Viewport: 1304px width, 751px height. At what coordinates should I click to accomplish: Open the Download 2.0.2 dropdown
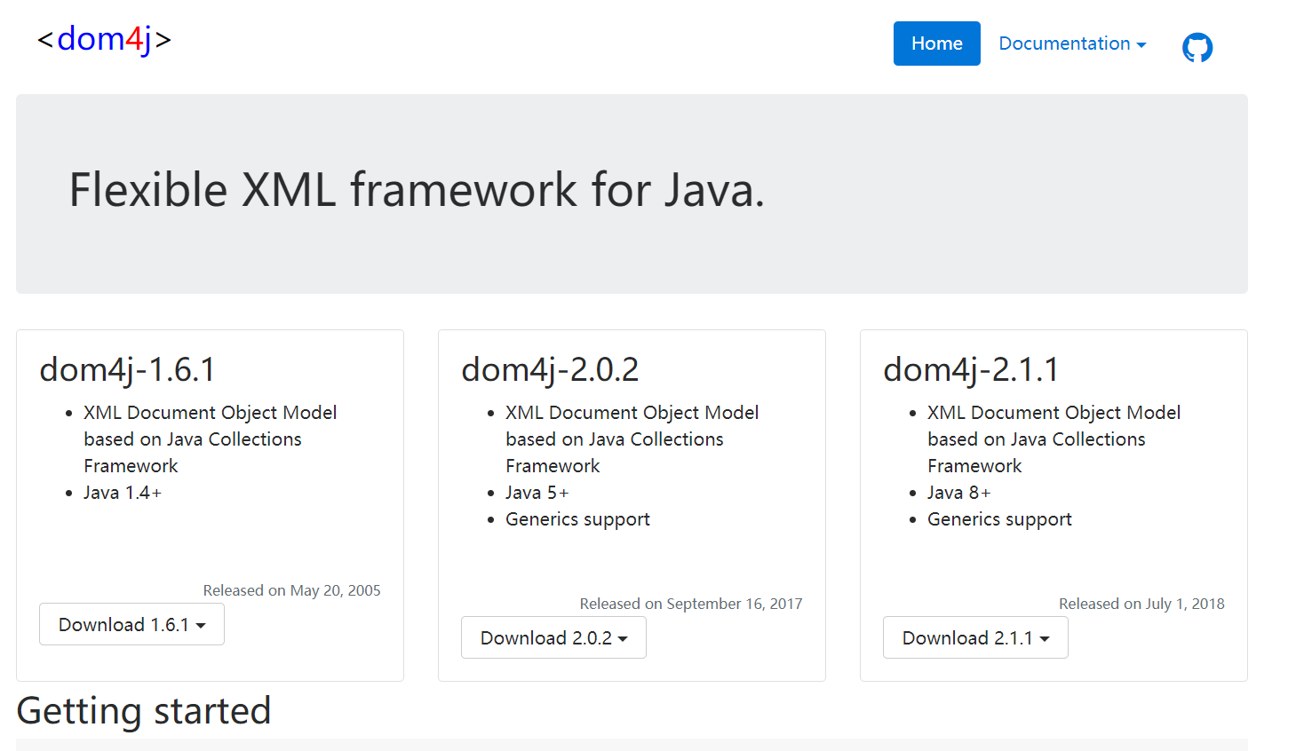tap(553, 637)
